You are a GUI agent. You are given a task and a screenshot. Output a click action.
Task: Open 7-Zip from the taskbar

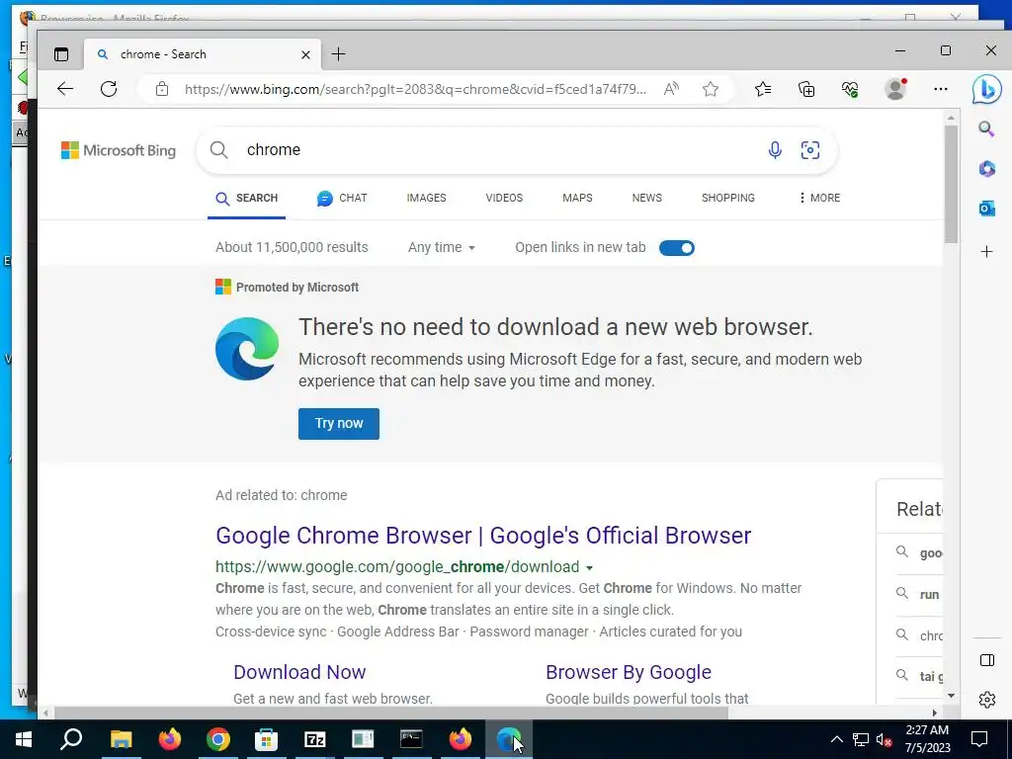pyautogui.click(x=315, y=739)
